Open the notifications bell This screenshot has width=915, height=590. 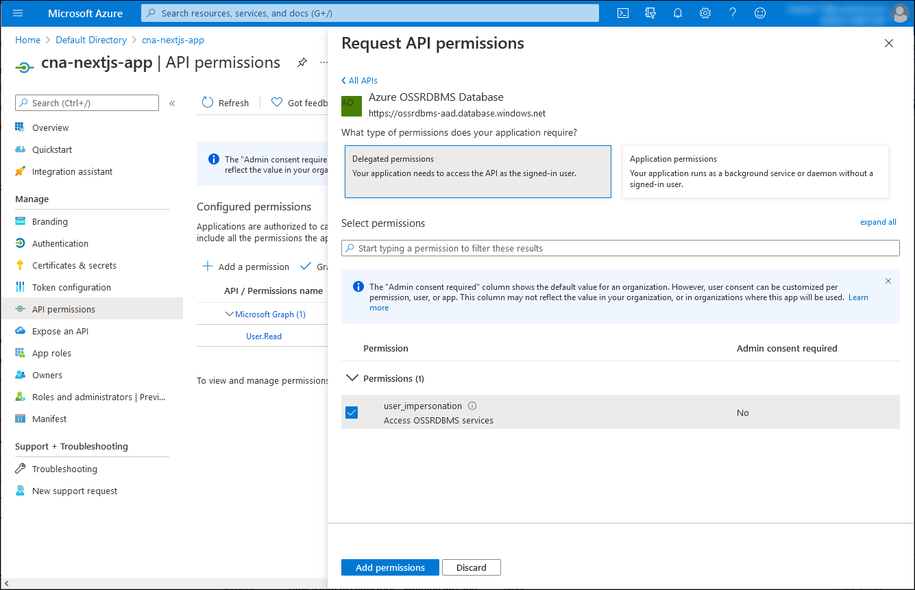(x=678, y=13)
